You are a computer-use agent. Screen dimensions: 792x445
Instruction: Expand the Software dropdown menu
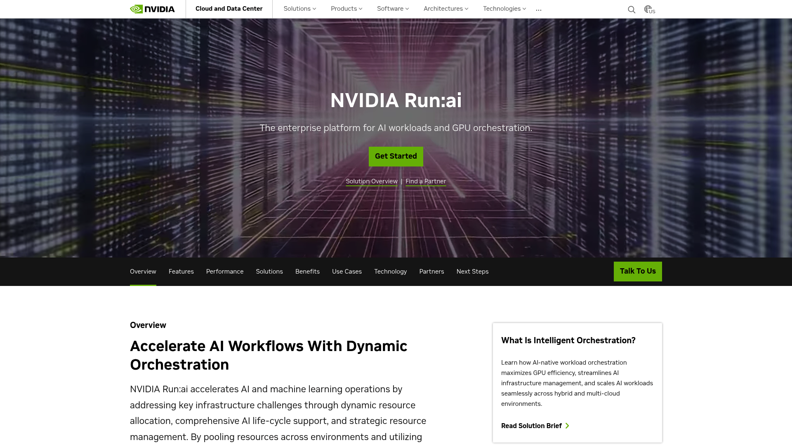point(393,9)
